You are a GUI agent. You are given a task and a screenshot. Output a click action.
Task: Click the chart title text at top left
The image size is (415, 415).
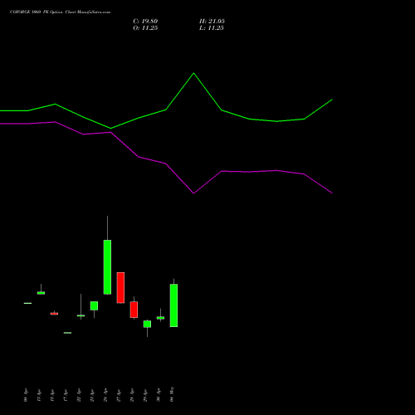[60, 12]
